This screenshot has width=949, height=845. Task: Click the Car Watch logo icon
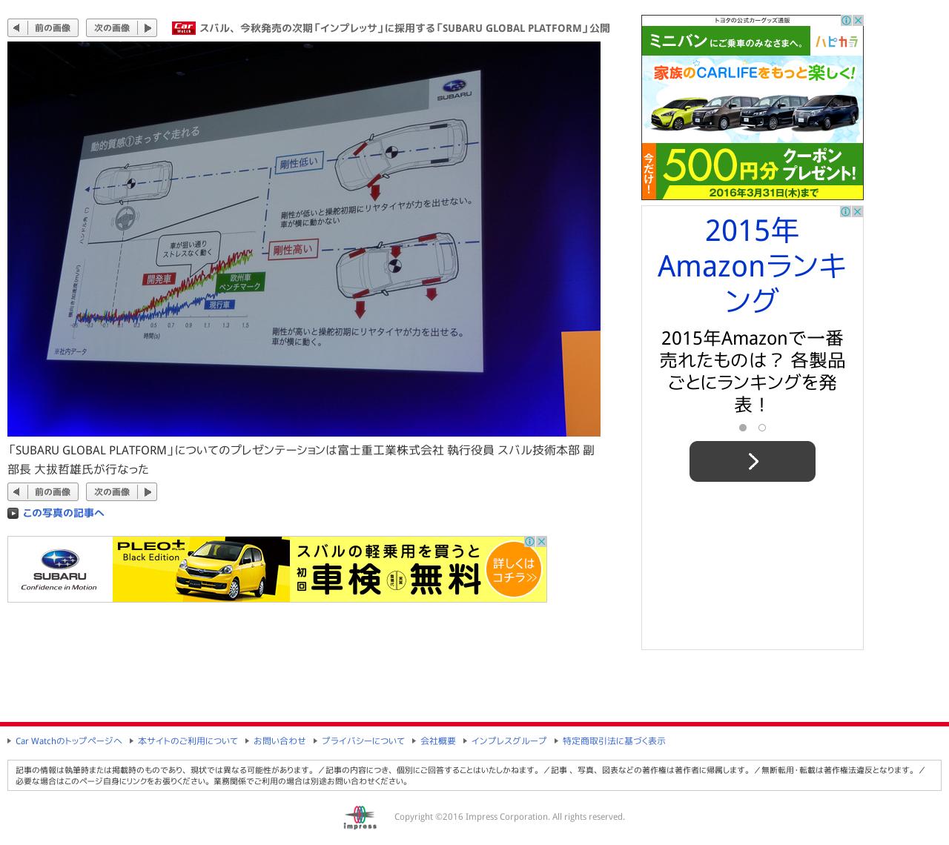[x=184, y=28]
